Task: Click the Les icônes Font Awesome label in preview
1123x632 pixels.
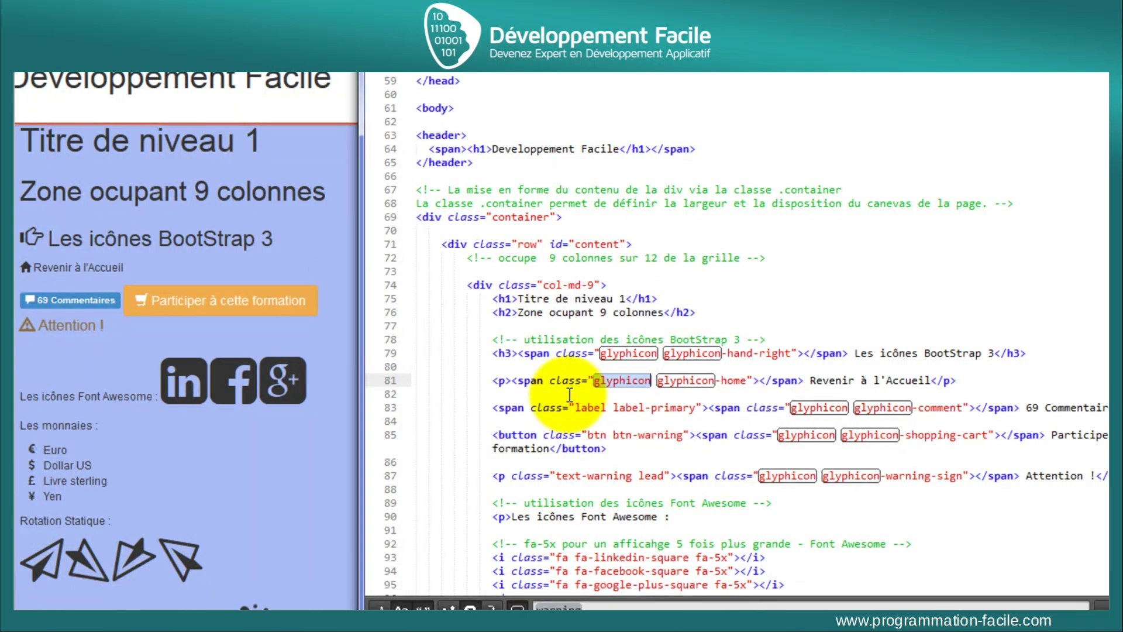Action: click(x=88, y=397)
